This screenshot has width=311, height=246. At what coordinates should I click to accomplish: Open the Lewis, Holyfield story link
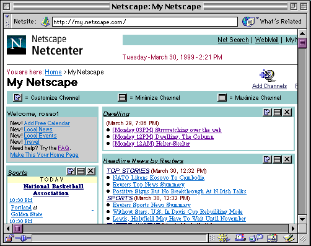click(179, 219)
